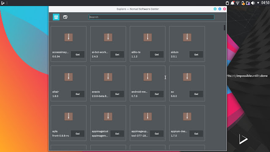This screenshot has width=270, height=152.
Task: Select the 'altair' package name
Action: (55, 92)
